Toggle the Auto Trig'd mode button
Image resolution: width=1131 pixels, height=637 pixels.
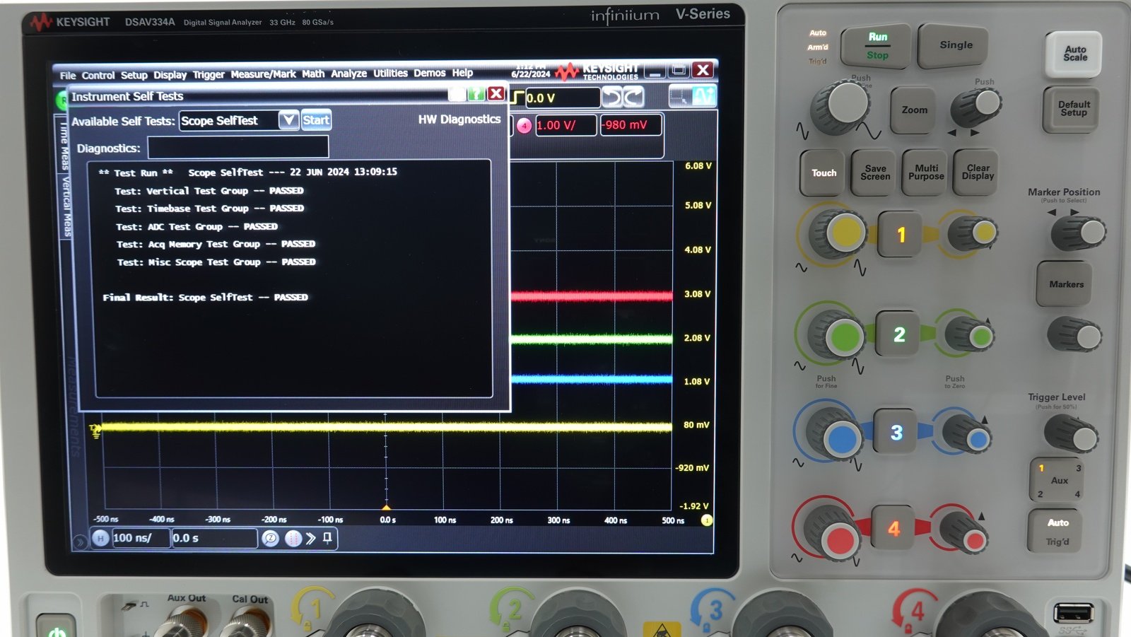[1057, 532]
